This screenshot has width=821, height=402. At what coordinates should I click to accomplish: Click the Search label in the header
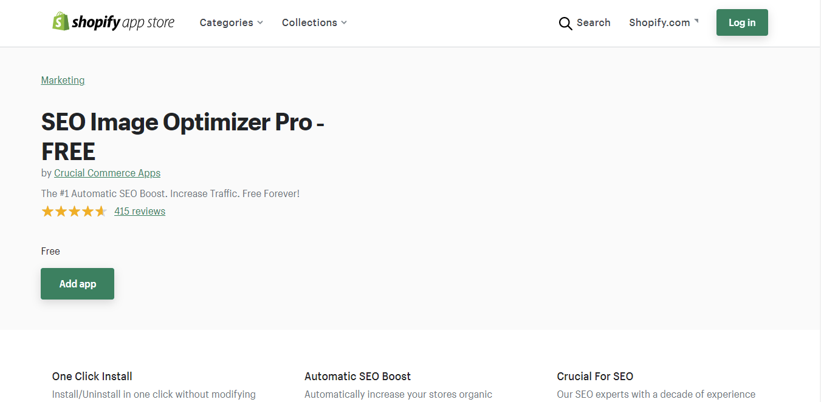pyautogui.click(x=593, y=22)
